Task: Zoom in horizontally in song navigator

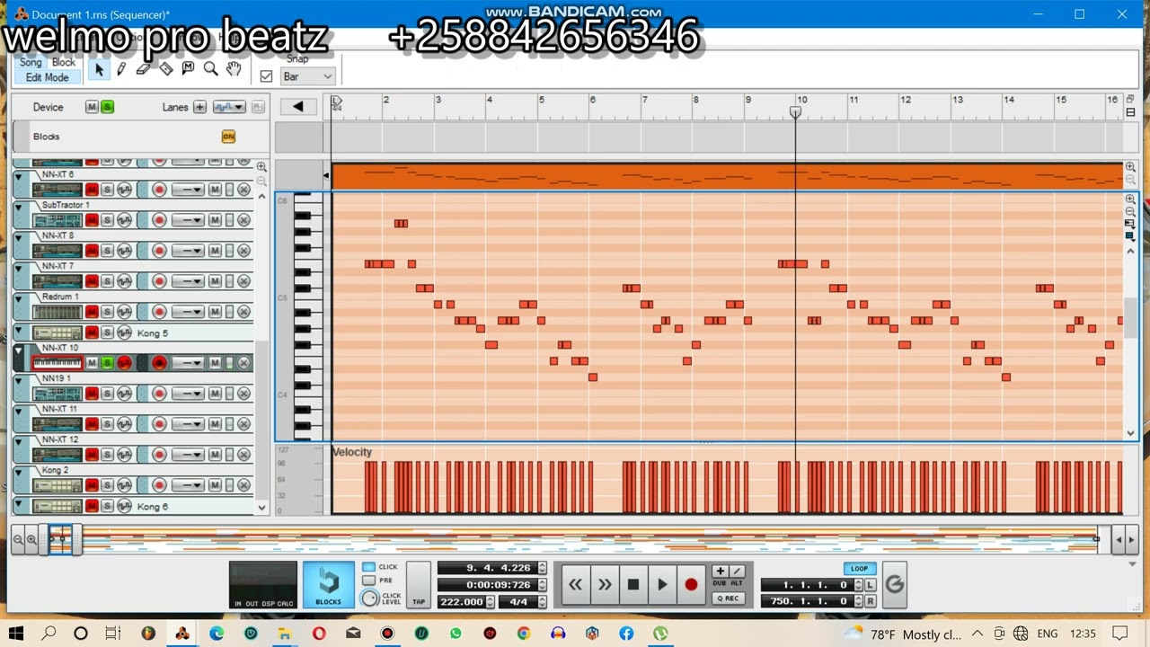Action: pos(31,540)
